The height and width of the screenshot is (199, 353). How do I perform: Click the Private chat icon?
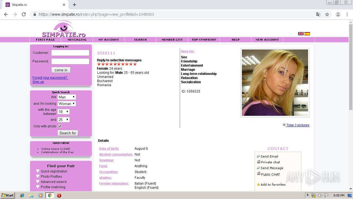pyautogui.click(x=258, y=162)
